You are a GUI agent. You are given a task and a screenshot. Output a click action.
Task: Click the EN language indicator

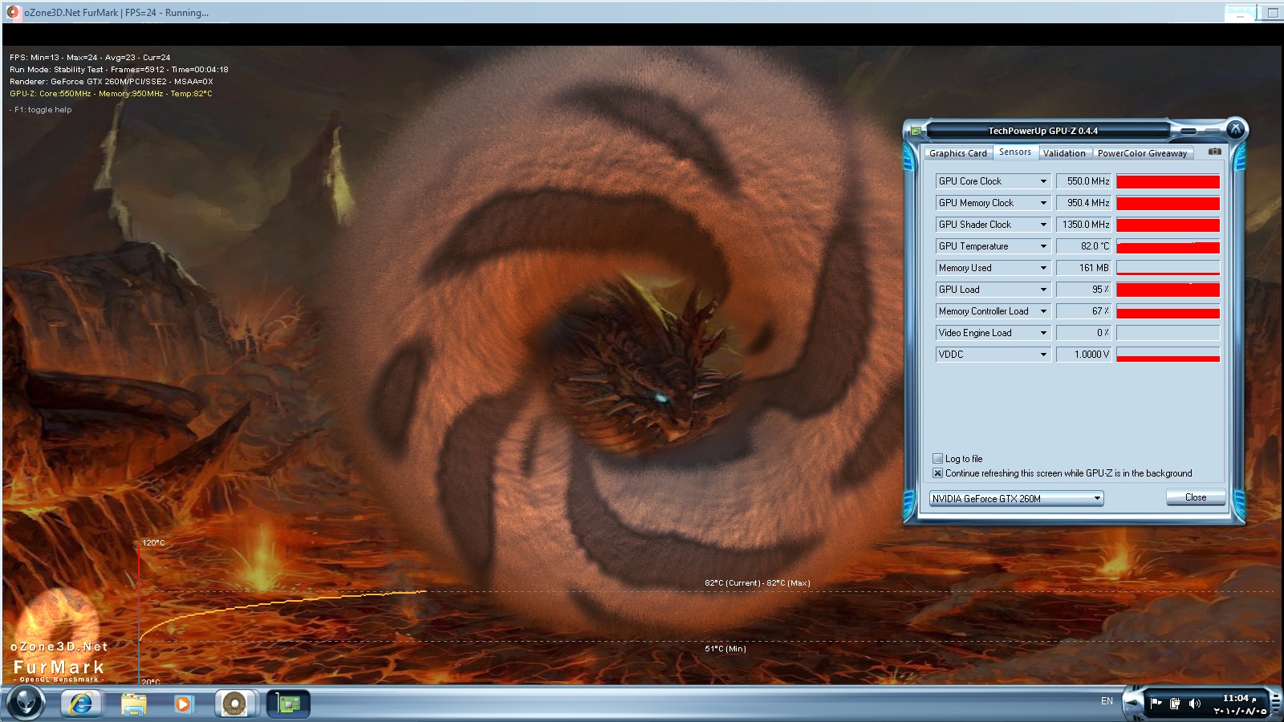click(x=1107, y=701)
